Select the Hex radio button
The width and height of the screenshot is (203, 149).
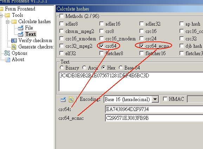coord(104,67)
